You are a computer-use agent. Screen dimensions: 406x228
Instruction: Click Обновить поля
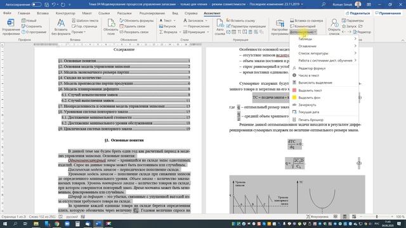click(x=111, y=27)
